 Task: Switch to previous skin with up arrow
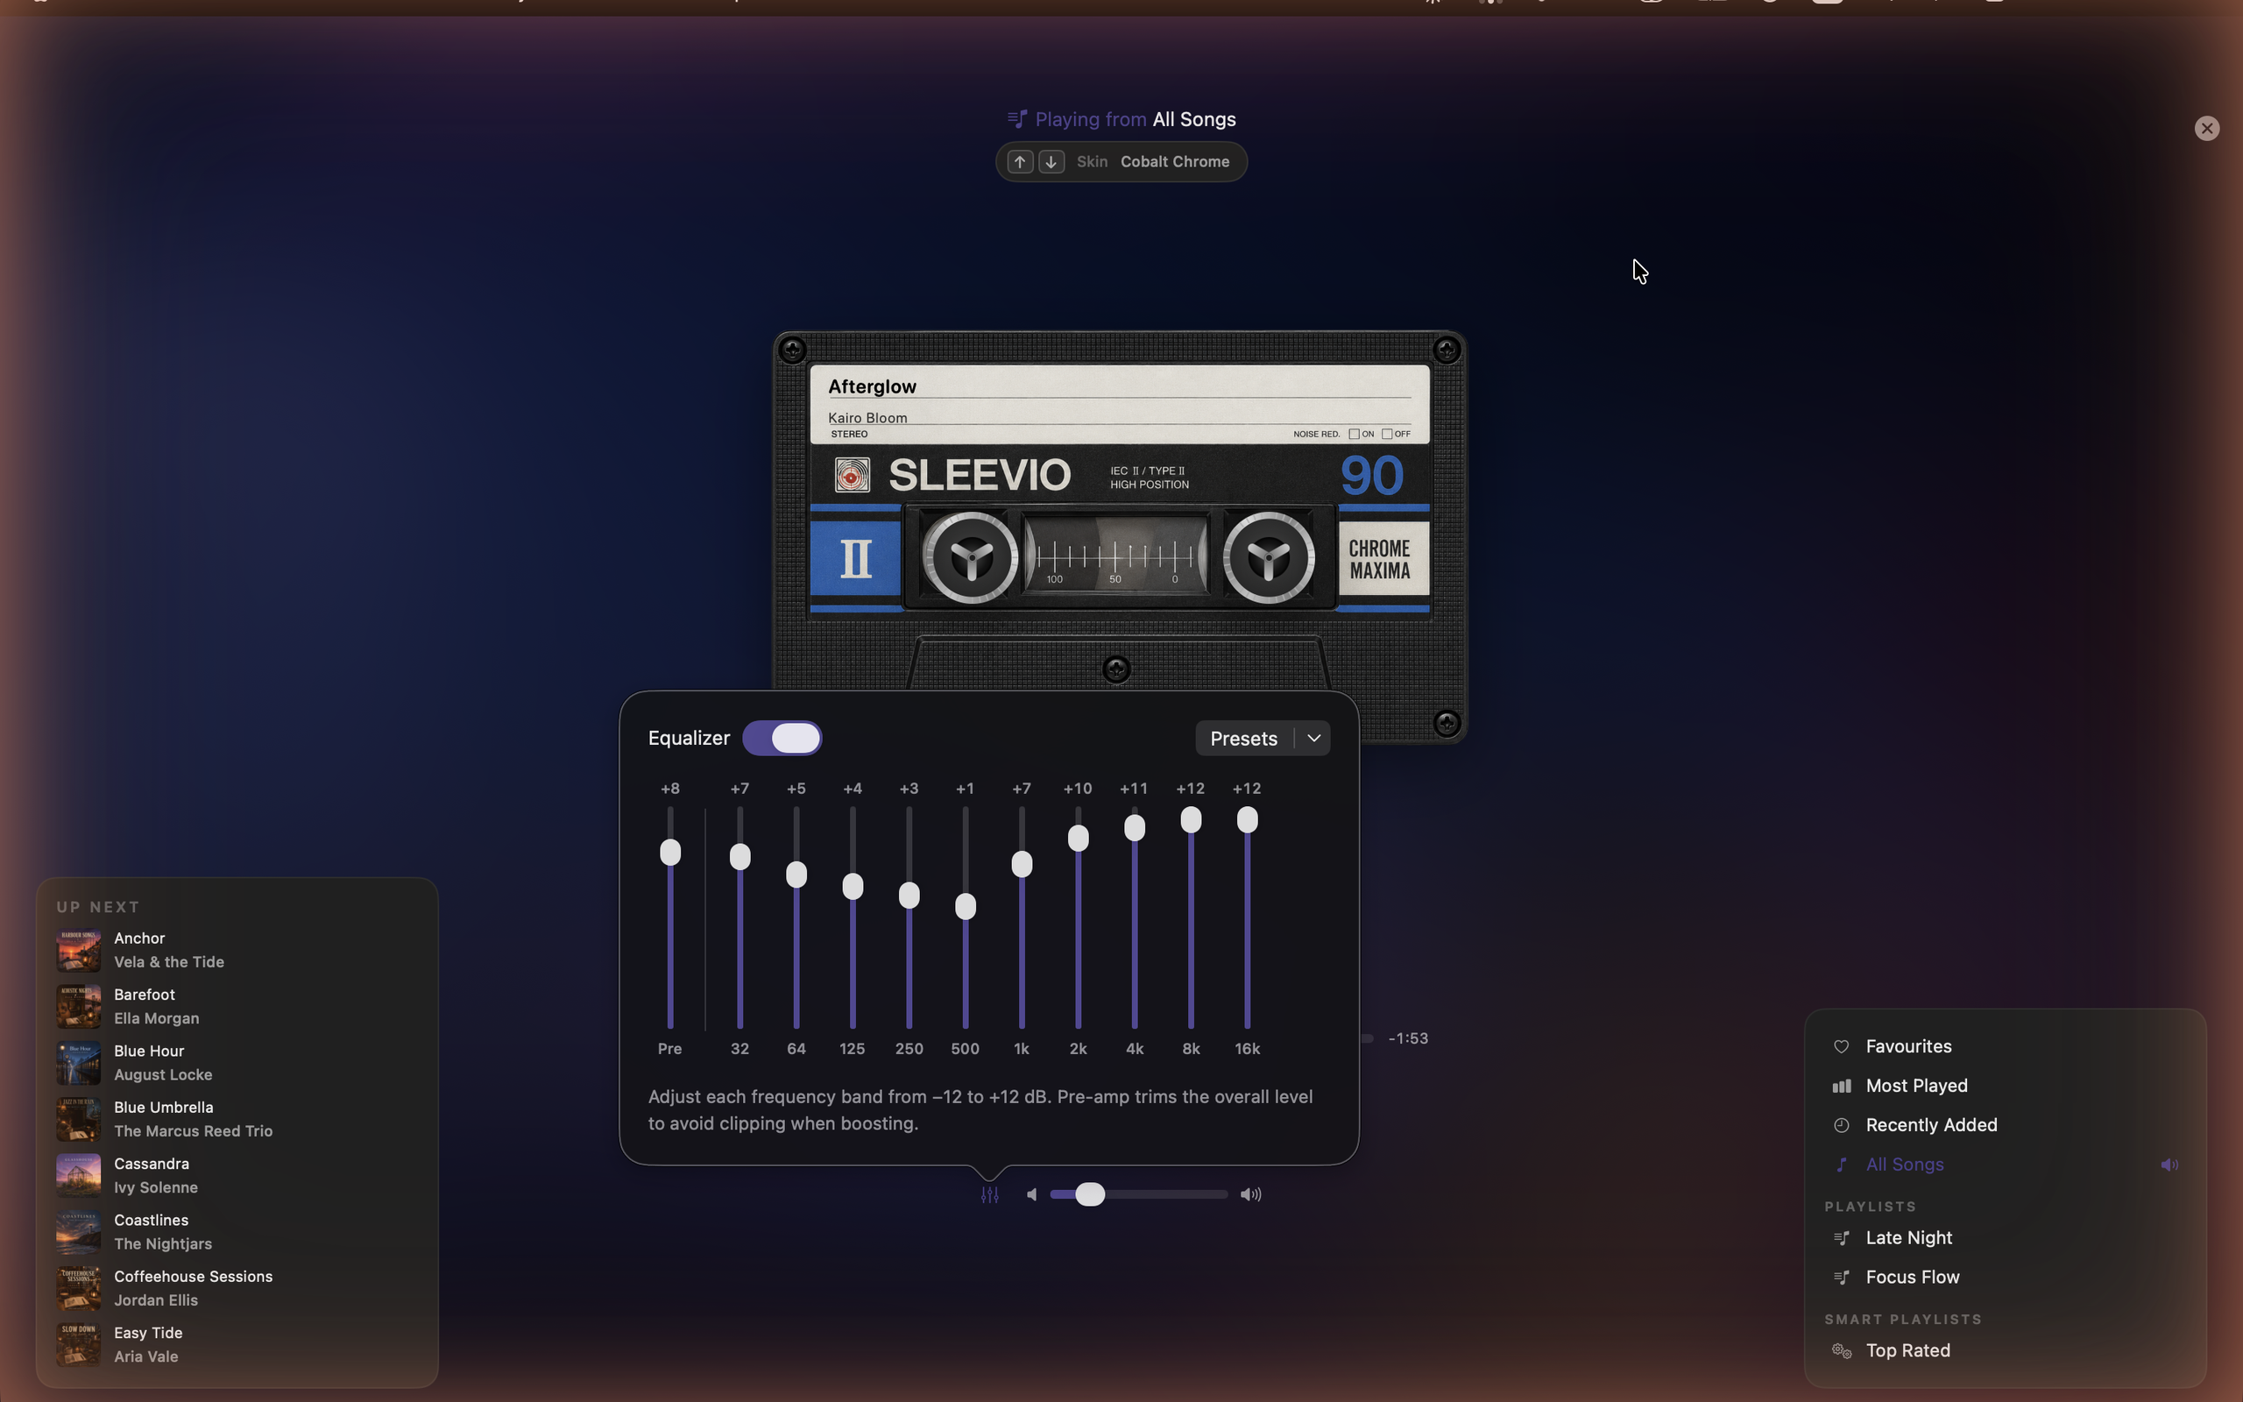1020,162
